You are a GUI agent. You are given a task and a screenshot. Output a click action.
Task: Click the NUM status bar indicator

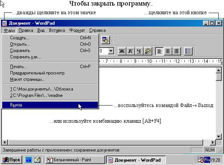(210, 150)
